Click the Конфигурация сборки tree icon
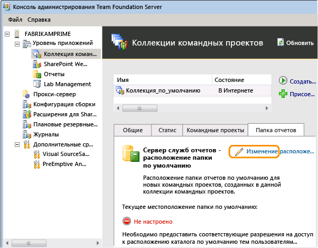Viewport: 318px width, 248px height. pos(27,104)
